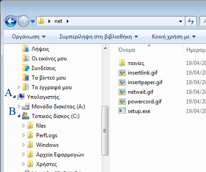Select the powercord.gif file name

point(145,102)
